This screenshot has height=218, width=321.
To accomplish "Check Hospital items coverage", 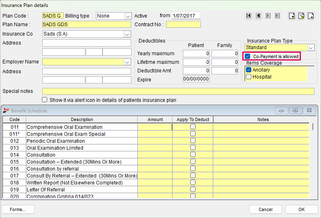I will tap(248, 77).
